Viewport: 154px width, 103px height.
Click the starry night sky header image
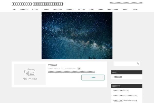point(77,36)
